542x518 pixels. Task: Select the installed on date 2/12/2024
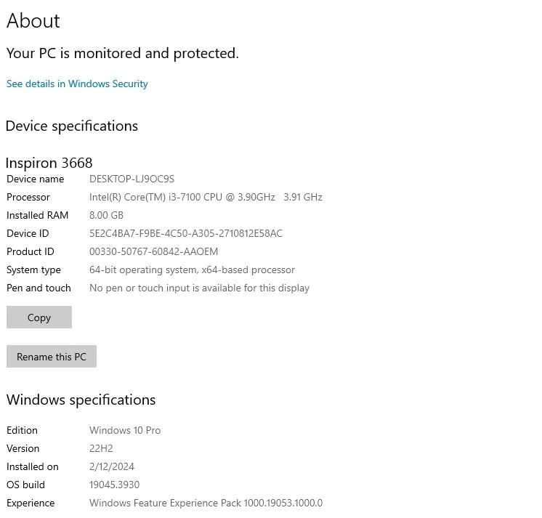[x=112, y=466]
